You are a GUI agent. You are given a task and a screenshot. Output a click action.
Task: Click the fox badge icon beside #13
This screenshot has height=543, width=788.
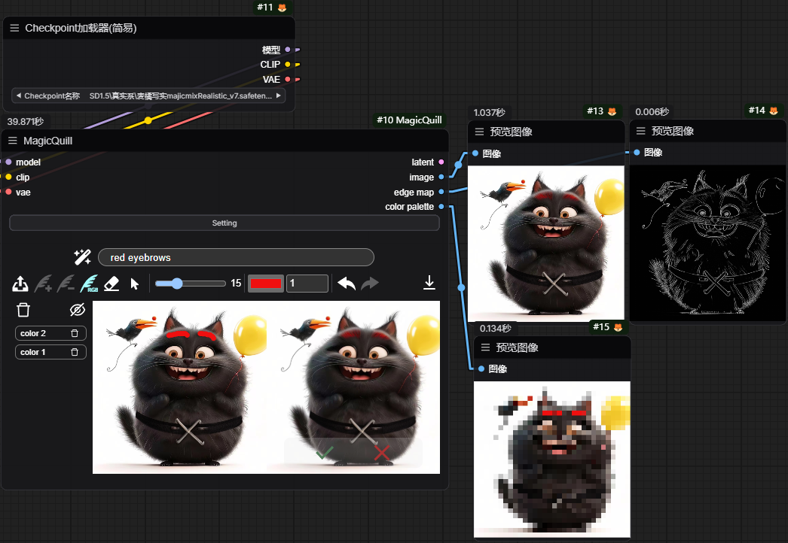[x=612, y=111]
